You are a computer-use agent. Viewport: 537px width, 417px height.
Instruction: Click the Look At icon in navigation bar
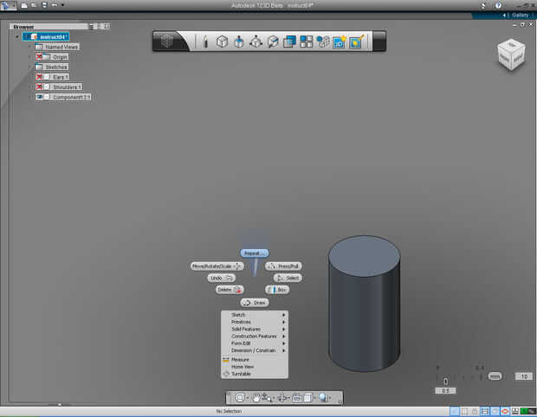pyautogui.click(x=297, y=397)
